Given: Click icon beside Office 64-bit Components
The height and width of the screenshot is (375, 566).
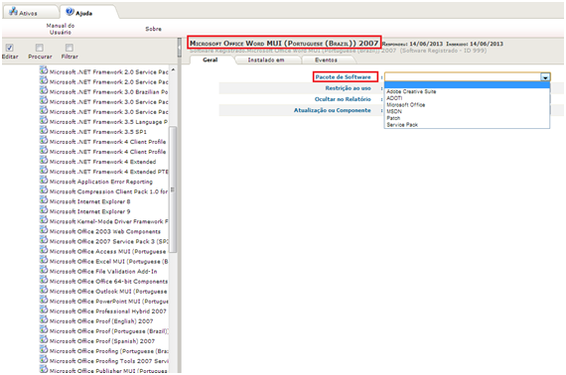Looking at the screenshot, I should (44, 281).
